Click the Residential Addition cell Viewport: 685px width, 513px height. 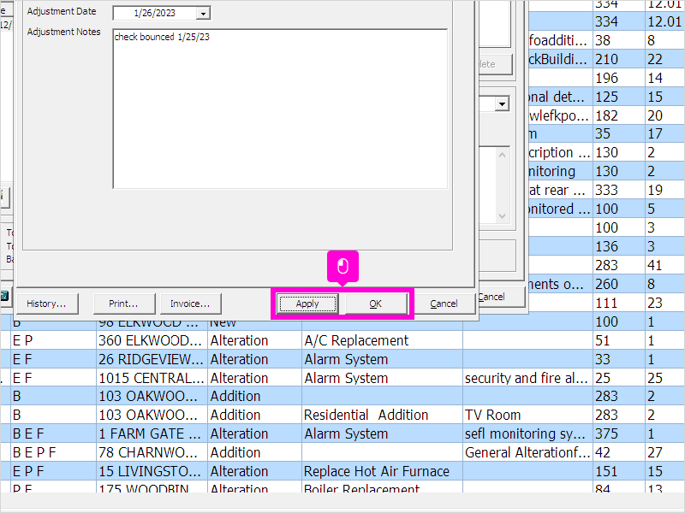(x=382, y=415)
